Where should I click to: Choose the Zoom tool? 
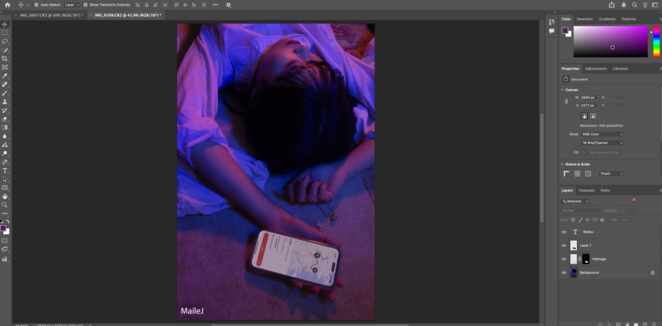tap(5, 204)
